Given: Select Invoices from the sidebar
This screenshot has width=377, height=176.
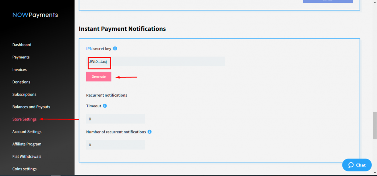Looking at the screenshot, I should [x=20, y=69].
